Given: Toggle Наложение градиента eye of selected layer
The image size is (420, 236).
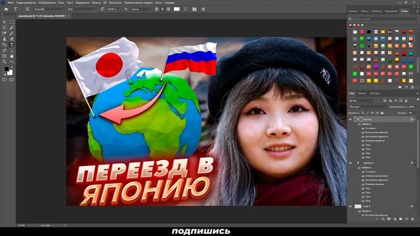Looking at the screenshot, I should coord(363,137).
